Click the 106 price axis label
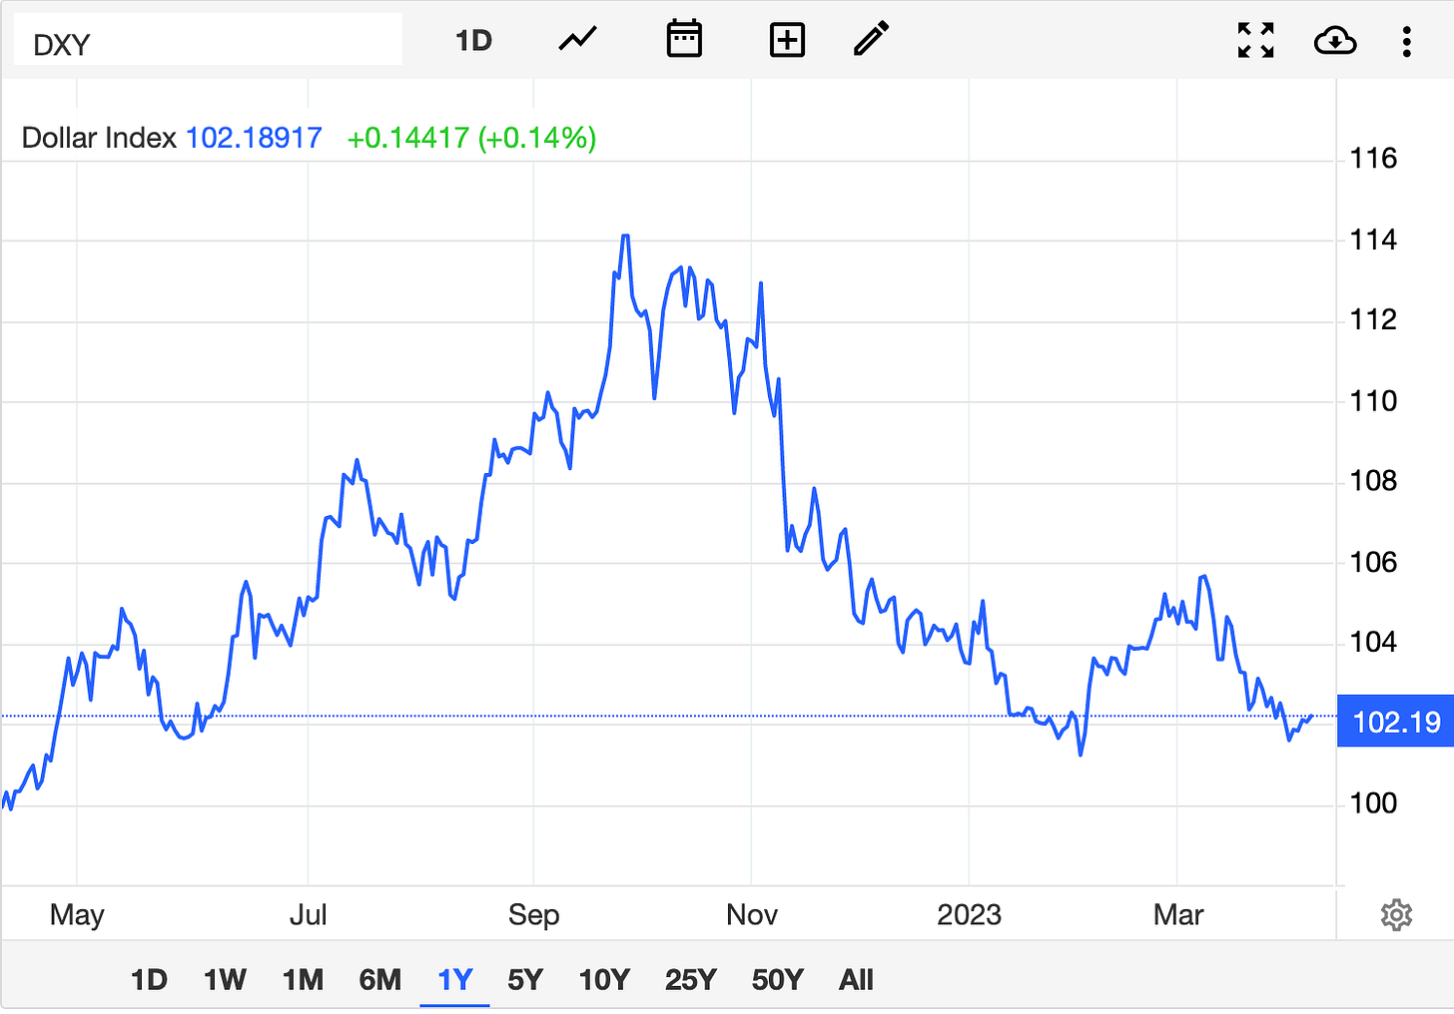This screenshot has width=1454, height=1014. coord(1373,562)
